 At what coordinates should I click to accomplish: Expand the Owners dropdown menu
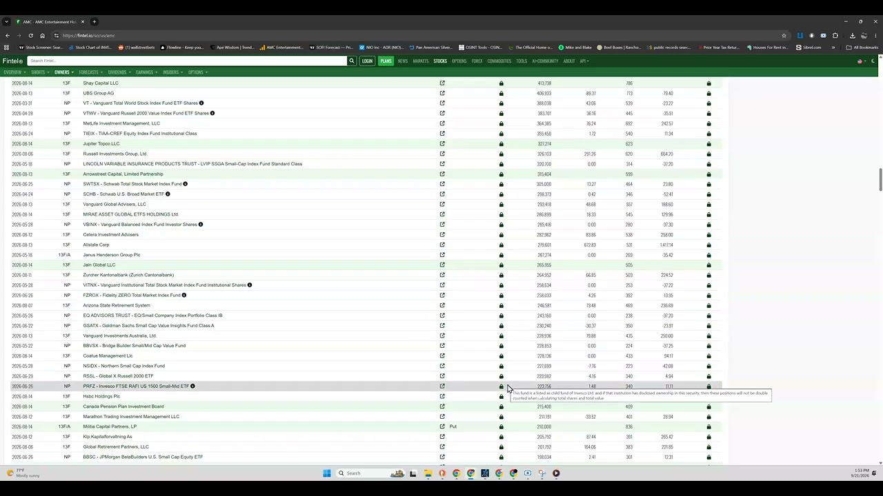(64, 72)
